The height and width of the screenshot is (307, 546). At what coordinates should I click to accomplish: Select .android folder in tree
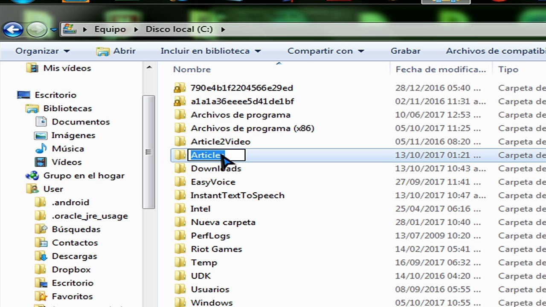(x=70, y=202)
